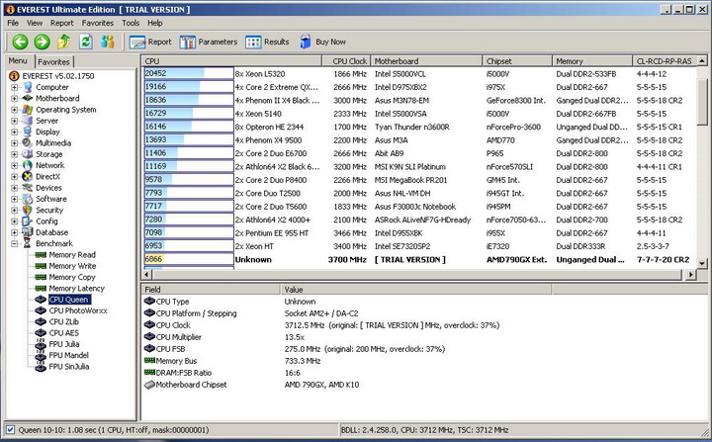Image resolution: width=712 pixels, height=442 pixels.
Task: Click the Users toolbar icon
Action: coord(108,42)
